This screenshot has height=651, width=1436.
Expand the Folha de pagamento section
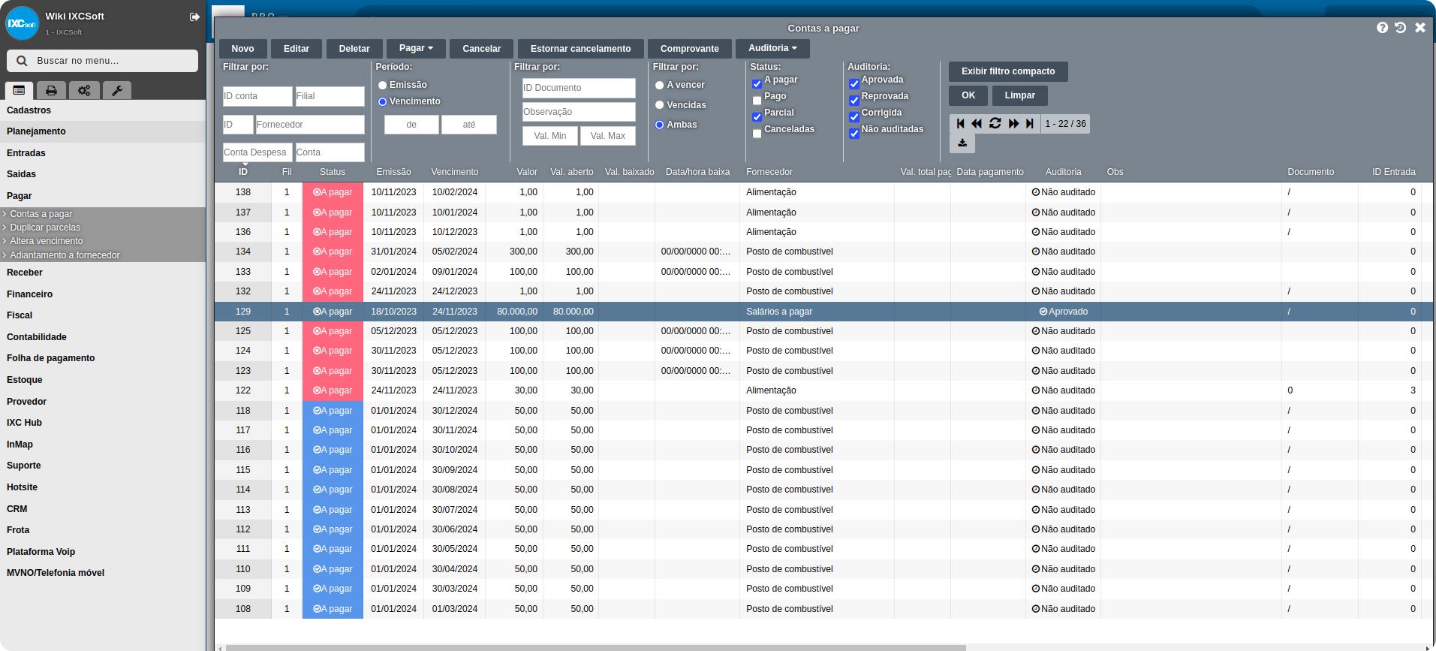[x=103, y=358]
